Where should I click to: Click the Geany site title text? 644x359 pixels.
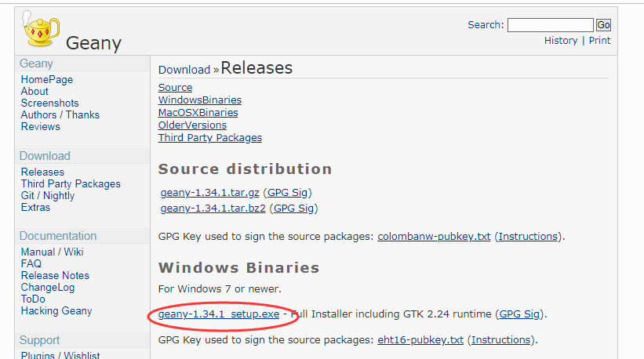93,43
